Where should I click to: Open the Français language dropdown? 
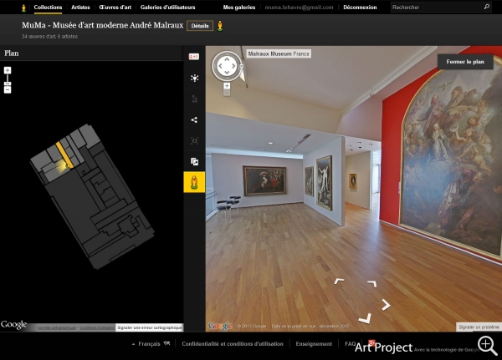click(149, 343)
